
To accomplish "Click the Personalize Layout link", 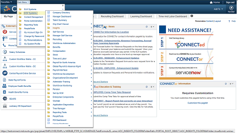I will tap(218, 21).
